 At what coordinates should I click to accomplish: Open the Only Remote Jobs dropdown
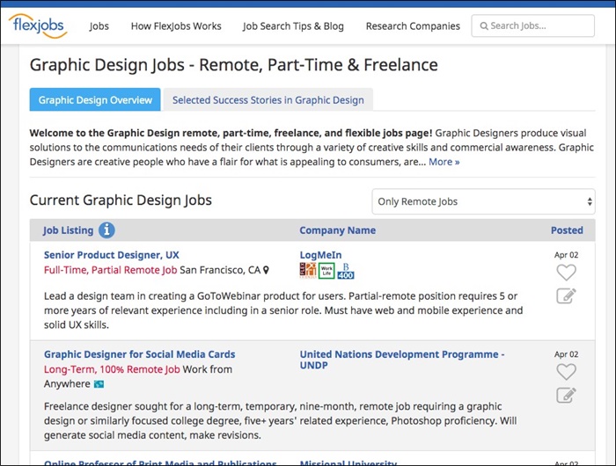[483, 201]
